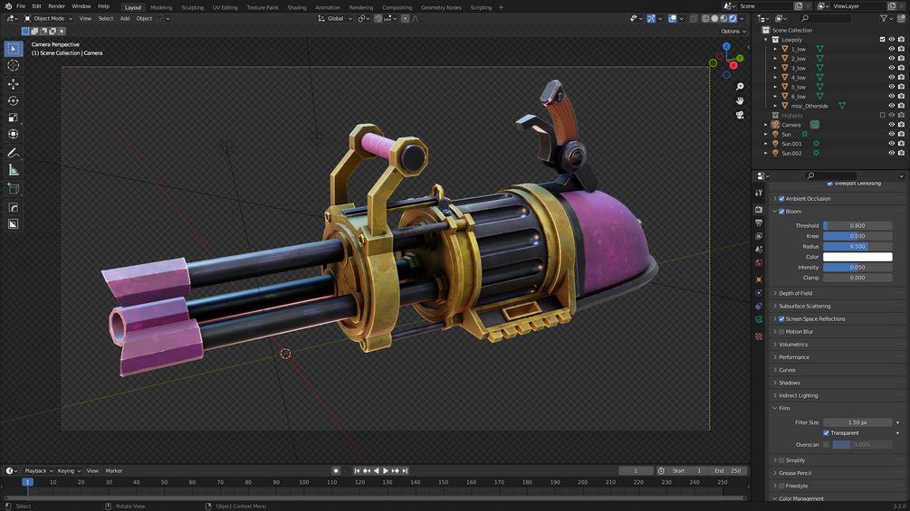
Task: Select the Transform tool
Action: coord(14,135)
